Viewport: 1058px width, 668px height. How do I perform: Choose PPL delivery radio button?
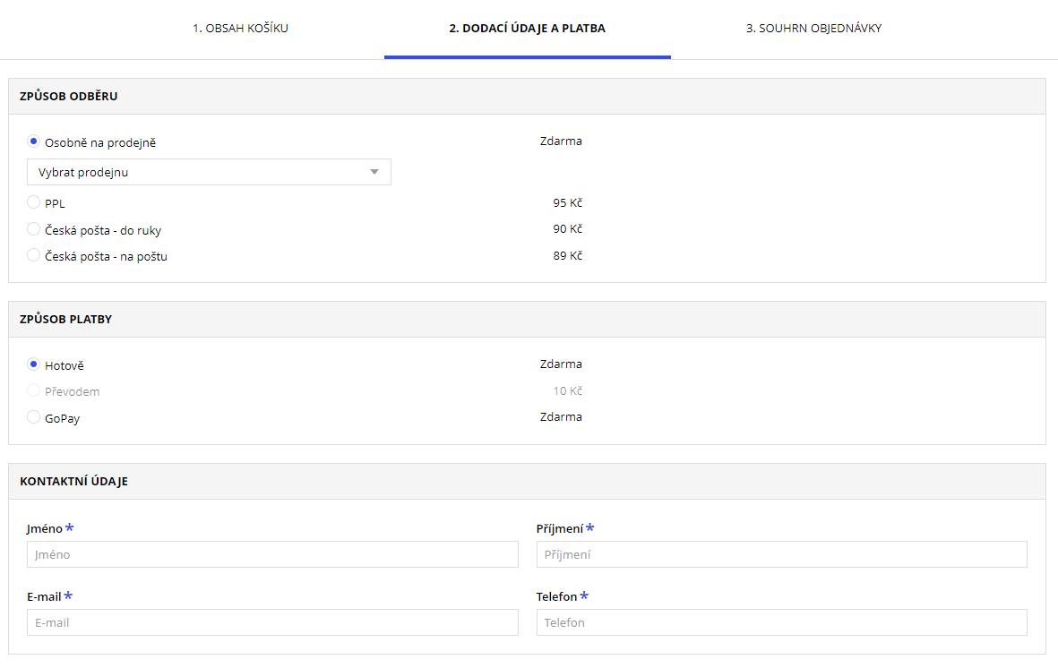click(x=34, y=202)
